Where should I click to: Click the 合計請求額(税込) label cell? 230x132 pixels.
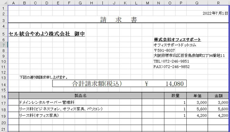(x=97, y=84)
